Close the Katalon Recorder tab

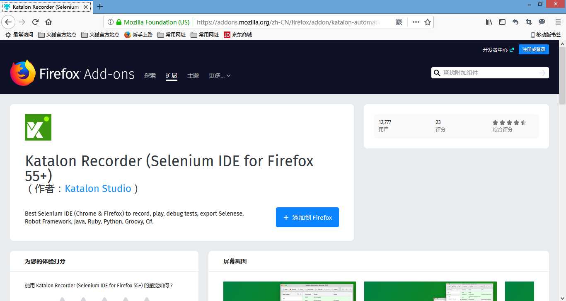tap(86, 7)
